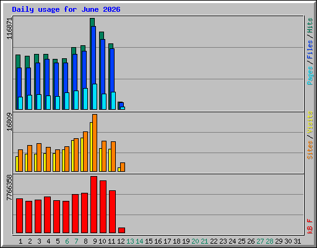Viewport: 317px width, 248px height.
Task: Click day 17 on the x-axis
Action: (167, 241)
